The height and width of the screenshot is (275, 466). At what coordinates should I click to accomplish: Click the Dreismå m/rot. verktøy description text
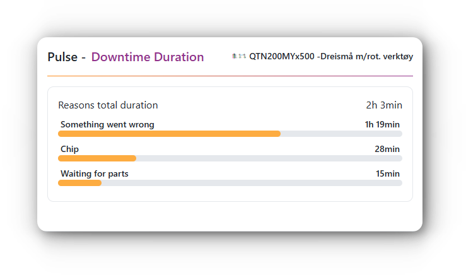pyautogui.click(x=367, y=57)
